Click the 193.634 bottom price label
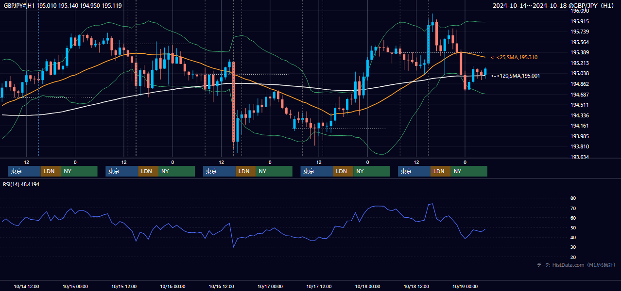Viewport: 621px width, 291px height. tap(580, 157)
